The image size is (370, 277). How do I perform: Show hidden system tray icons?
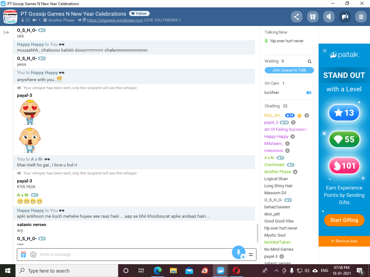(x=276, y=271)
